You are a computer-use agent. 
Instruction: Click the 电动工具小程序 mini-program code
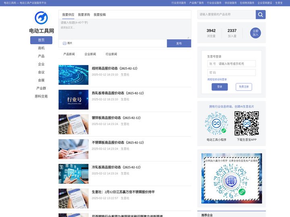click(216, 123)
